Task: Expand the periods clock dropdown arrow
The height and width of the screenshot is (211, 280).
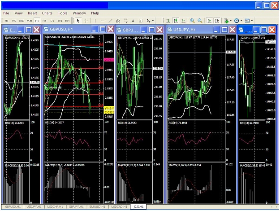Action: [241, 21]
